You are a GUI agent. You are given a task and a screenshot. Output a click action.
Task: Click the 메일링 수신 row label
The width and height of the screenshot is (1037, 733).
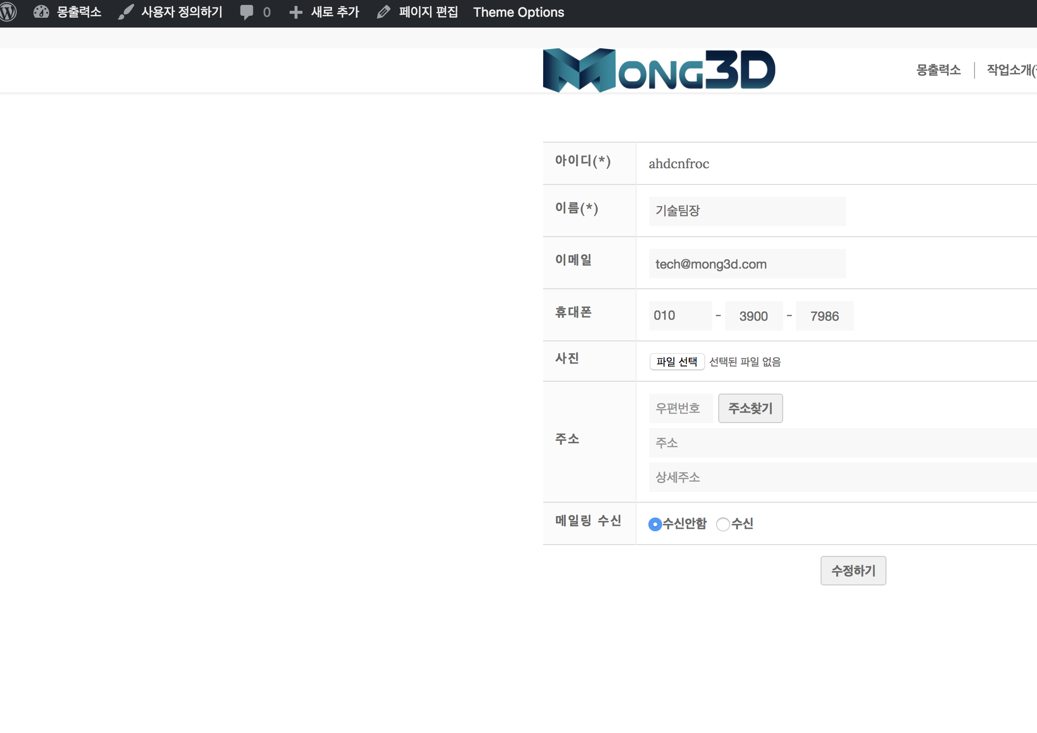[588, 520]
